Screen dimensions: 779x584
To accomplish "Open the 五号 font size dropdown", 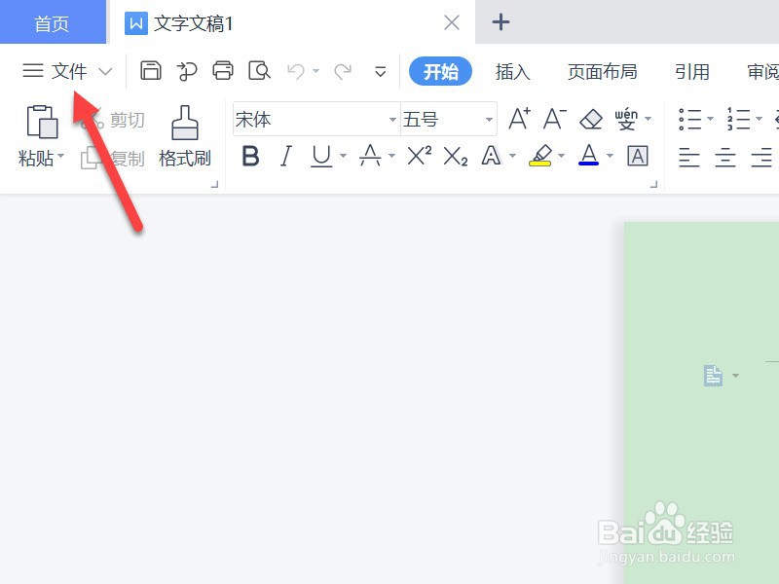I will pos(487,119).
